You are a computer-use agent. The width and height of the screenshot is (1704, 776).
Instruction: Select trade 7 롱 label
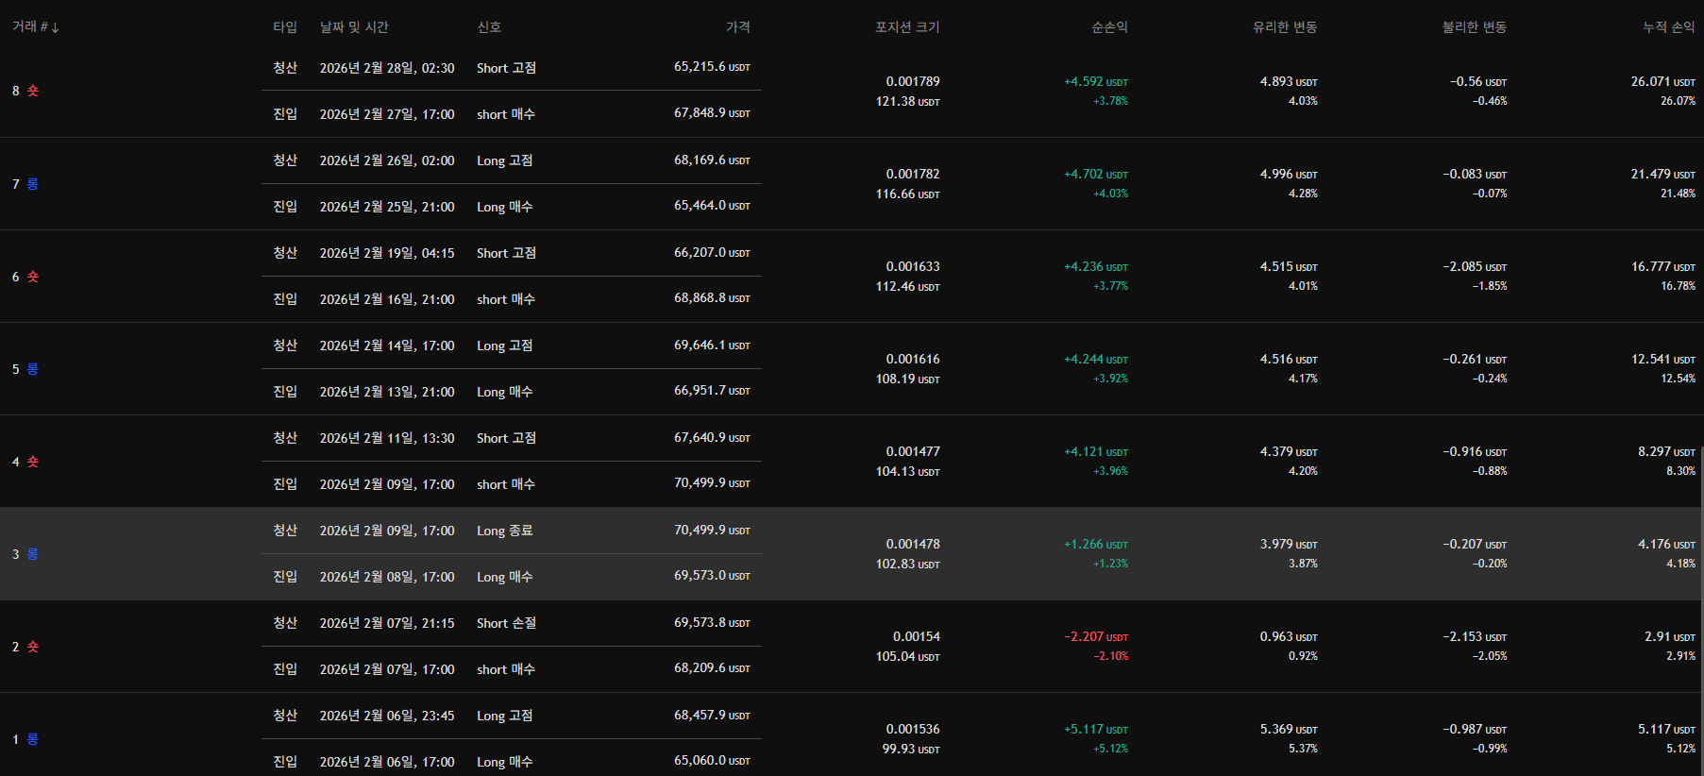(25, 184)
